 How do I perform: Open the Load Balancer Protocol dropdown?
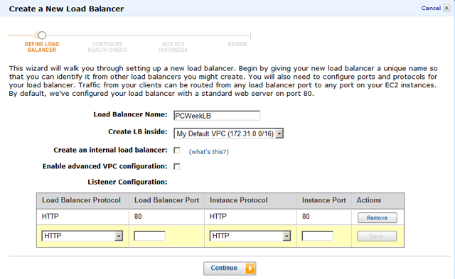(82, 236)
